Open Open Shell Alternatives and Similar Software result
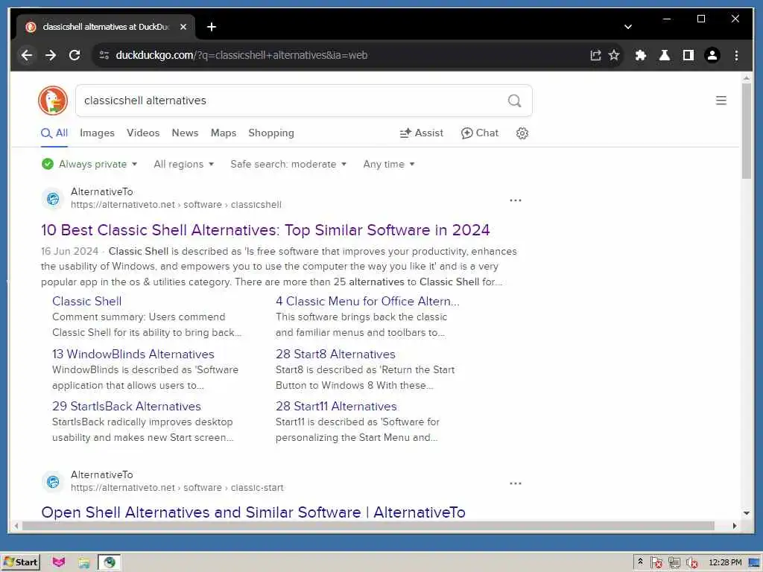 (253, 512)
